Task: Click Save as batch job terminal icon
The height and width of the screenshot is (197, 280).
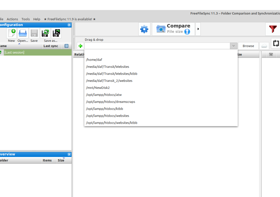Action: (x=57, y=33)
